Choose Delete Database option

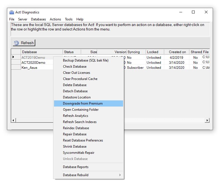point(88,85)
